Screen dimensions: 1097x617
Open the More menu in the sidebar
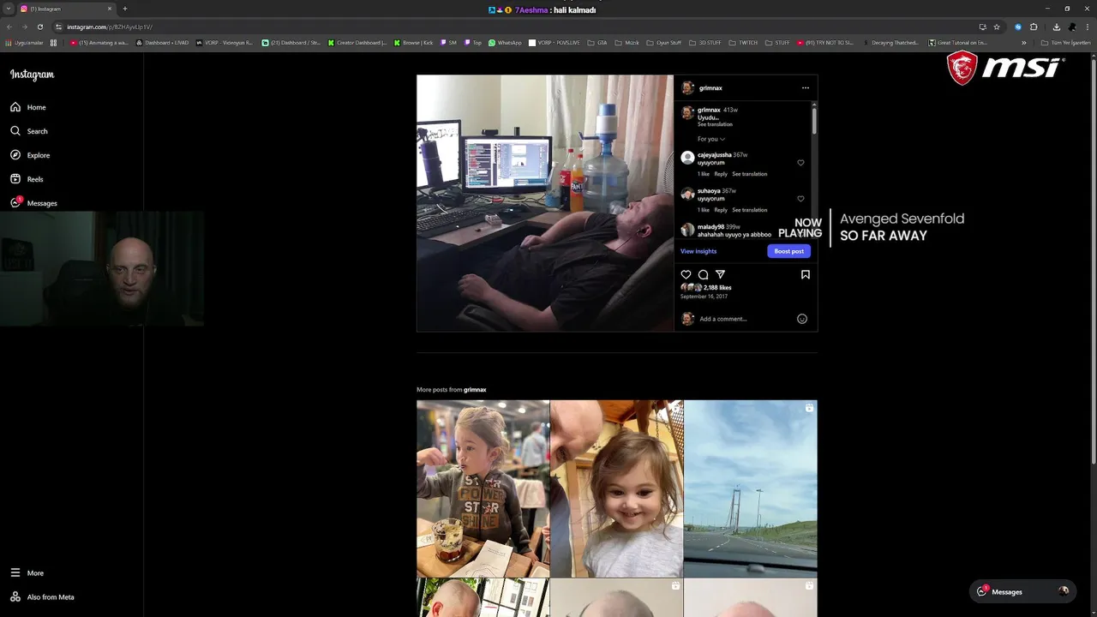27,572
